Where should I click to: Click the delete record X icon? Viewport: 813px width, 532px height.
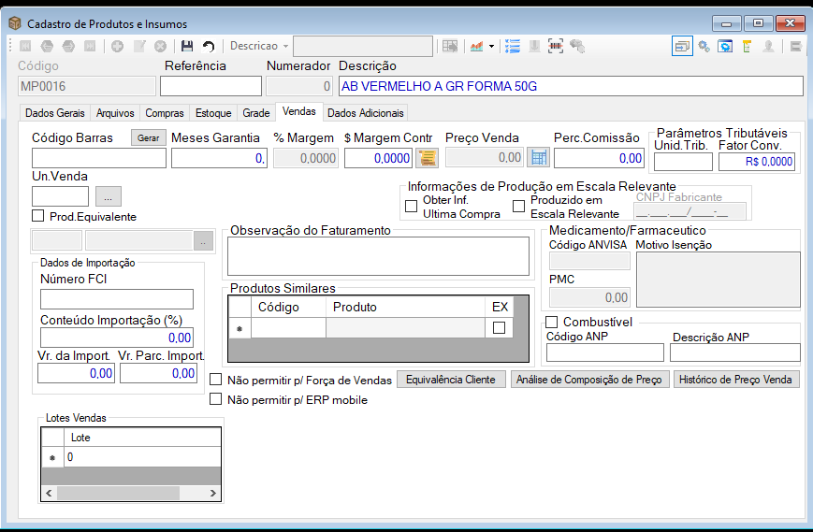(x=161, y=46)
